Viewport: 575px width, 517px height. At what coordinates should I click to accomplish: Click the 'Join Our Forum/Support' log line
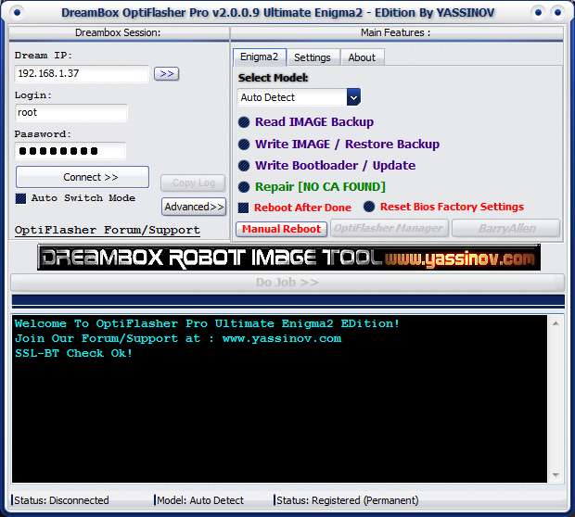pos(178,338)
